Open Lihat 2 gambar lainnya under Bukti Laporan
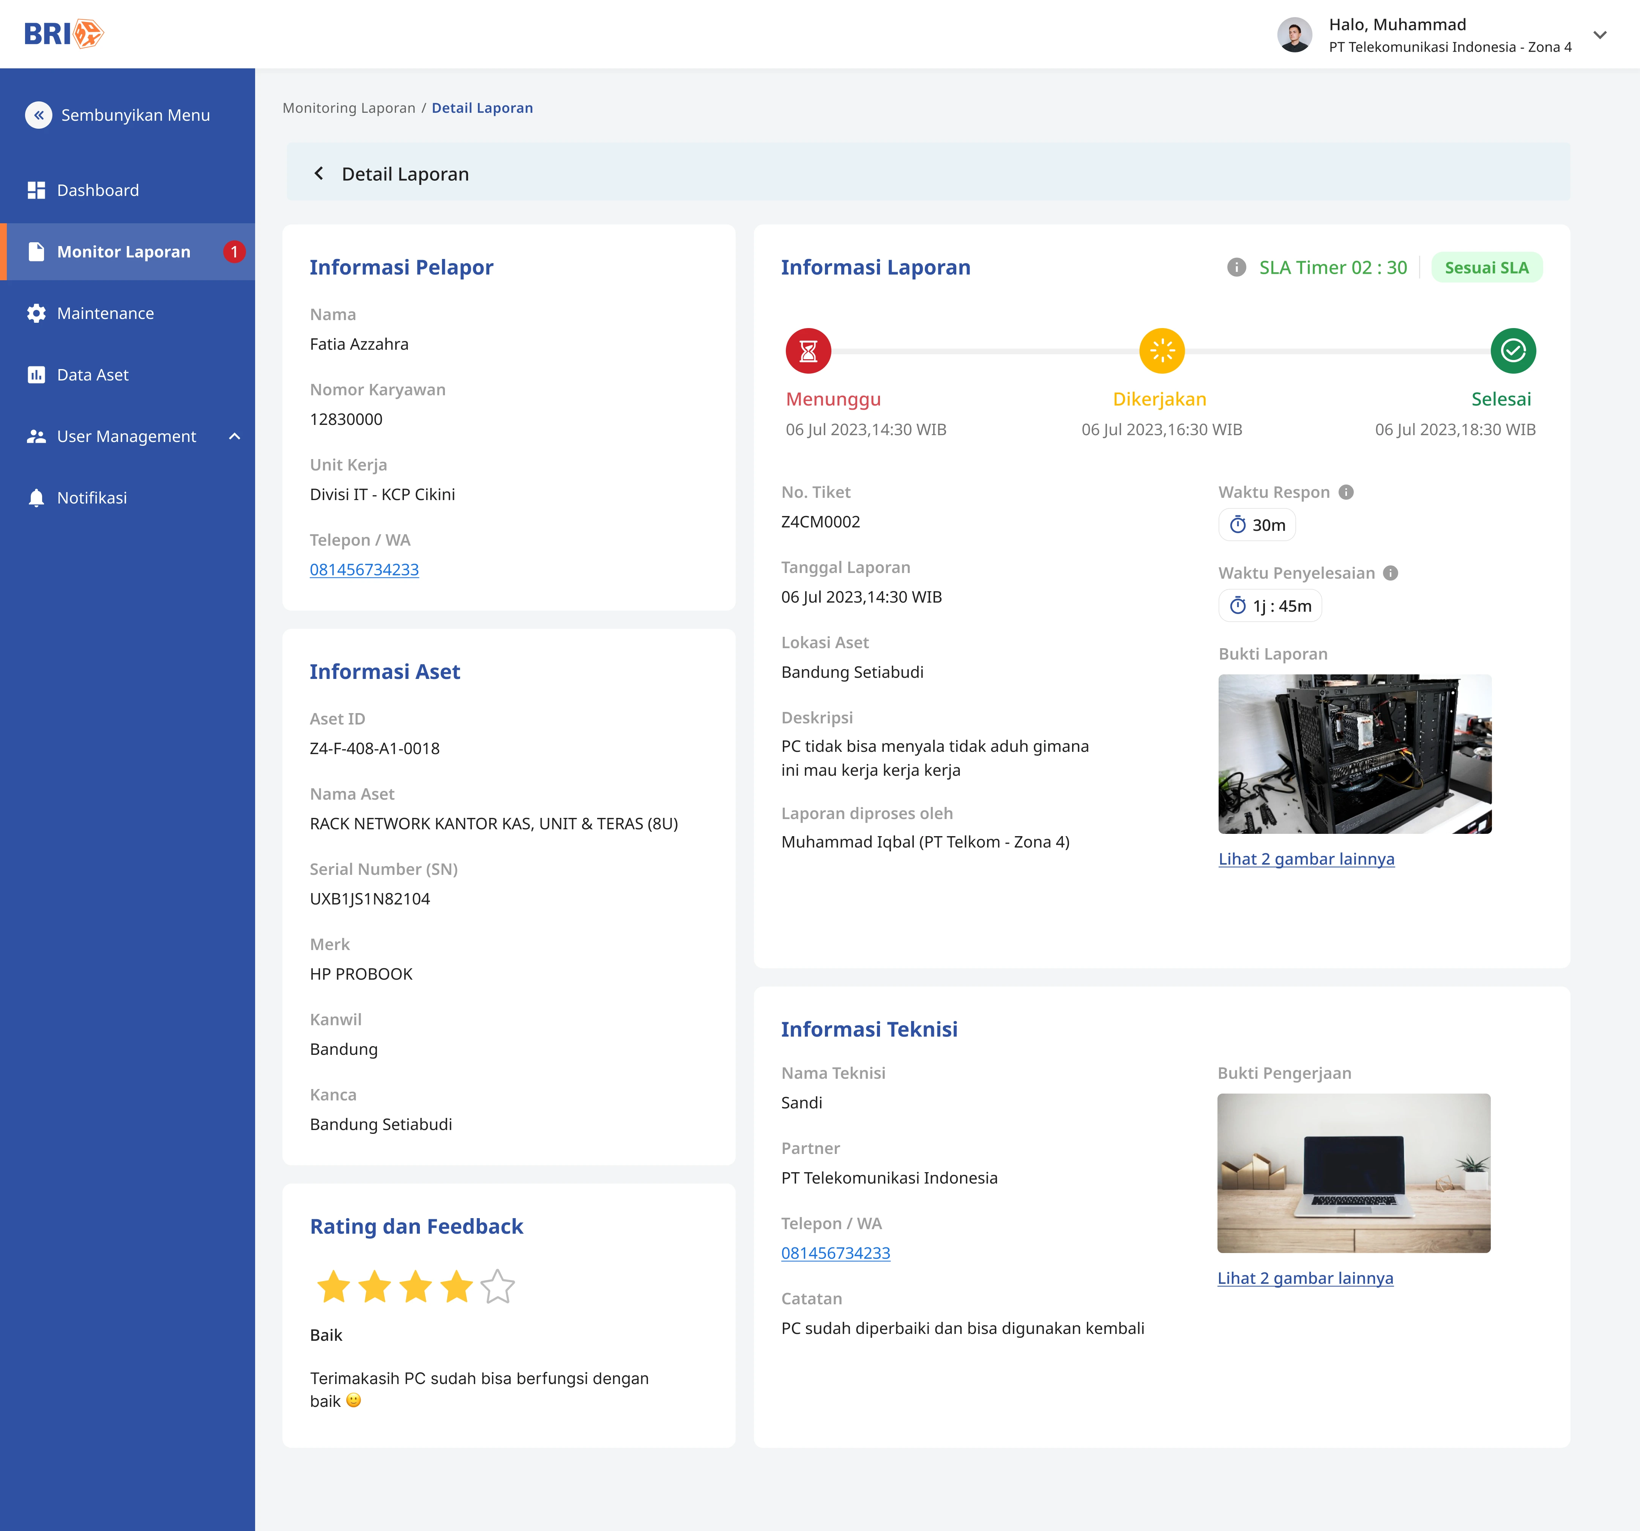 point(1307,859)
